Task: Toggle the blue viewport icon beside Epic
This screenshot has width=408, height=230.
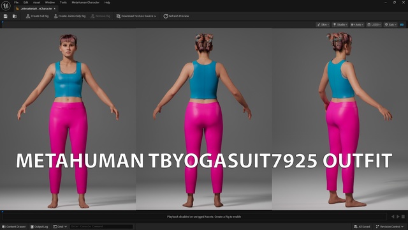Action: point(402,25)
